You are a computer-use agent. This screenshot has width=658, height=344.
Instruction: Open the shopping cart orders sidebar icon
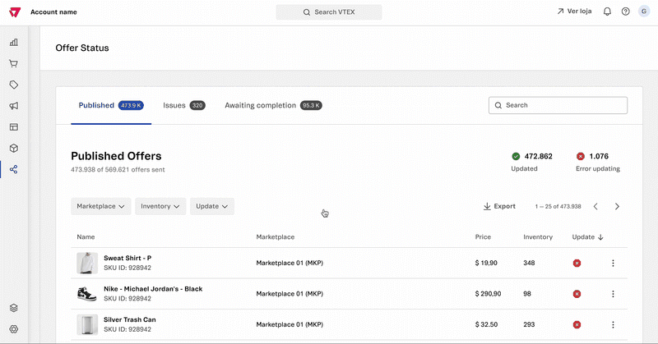tap(14, 63)
